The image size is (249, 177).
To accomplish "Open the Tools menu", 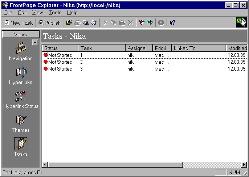I will [x=55, y=13].
